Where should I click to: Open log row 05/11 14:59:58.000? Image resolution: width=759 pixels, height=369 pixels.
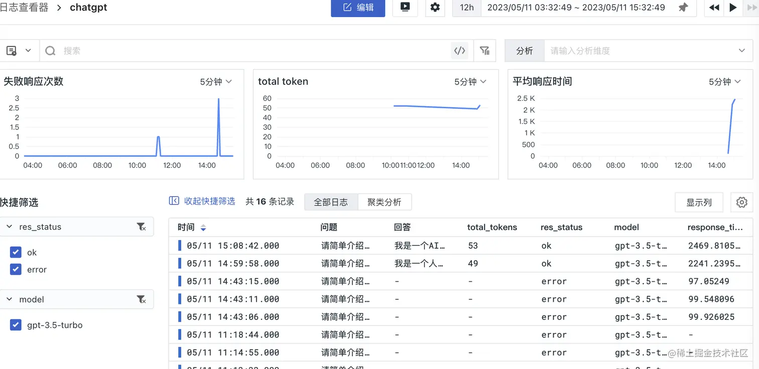461,263
